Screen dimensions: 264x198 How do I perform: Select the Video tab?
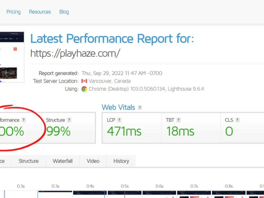[x=93, y=161]
